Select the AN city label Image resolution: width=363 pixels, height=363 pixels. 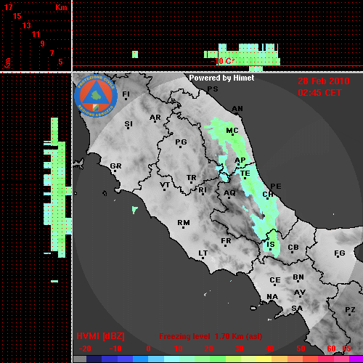(237, 109)
